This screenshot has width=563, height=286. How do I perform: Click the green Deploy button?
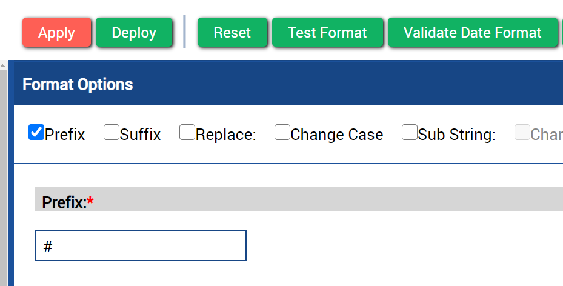pyautogui.click(x=134, y=32)
